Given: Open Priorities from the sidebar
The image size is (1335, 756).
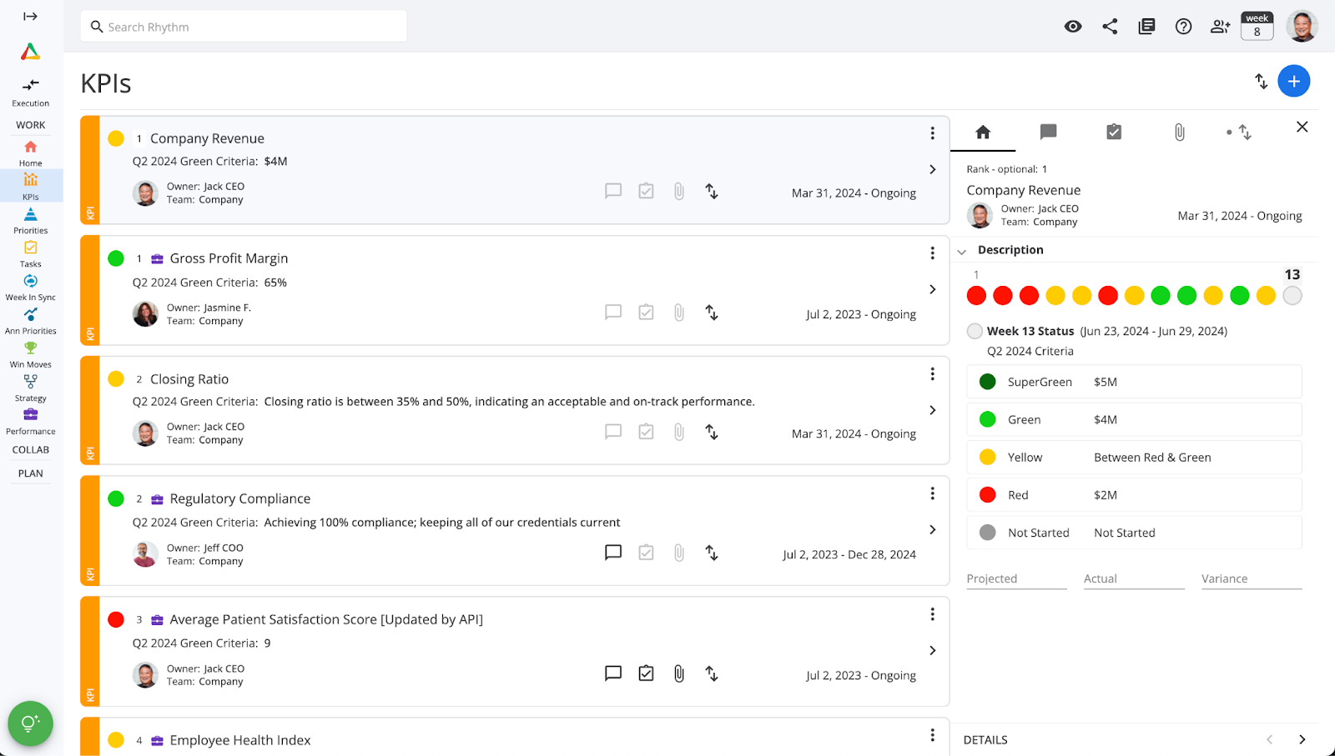Looking at the screenshot, I should 31,221.
